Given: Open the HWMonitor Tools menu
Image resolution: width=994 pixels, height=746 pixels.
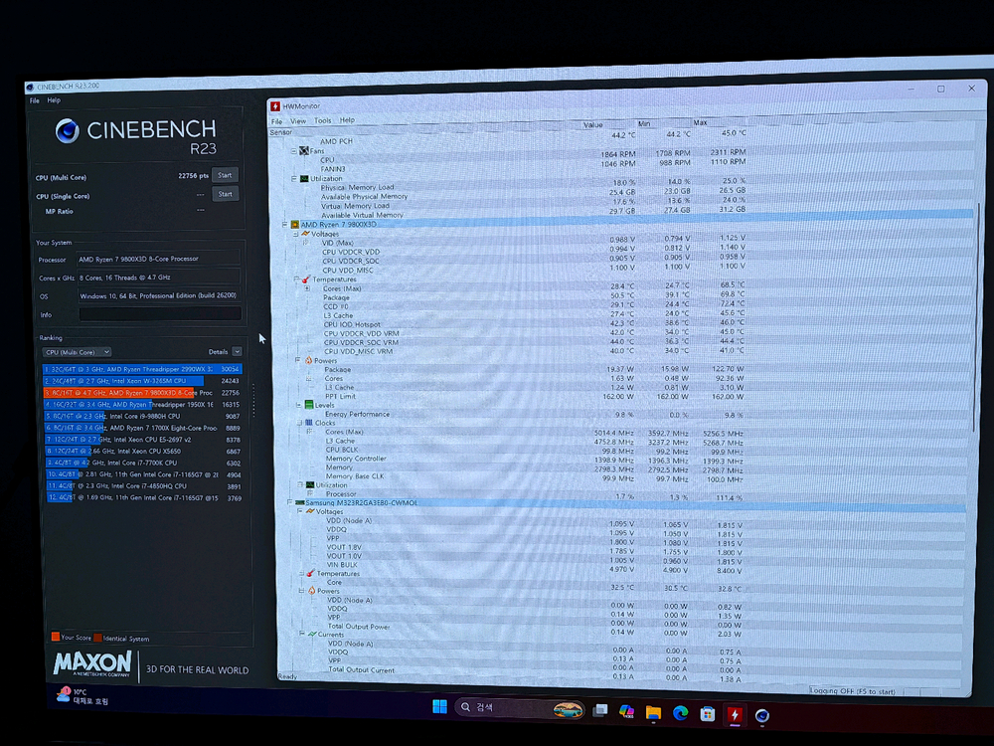Looking at the screenshot, I should (x=323, y=120).
